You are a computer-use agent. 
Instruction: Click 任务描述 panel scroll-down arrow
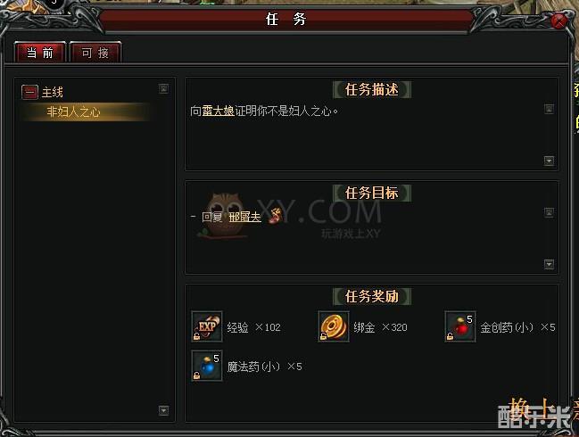549,161
